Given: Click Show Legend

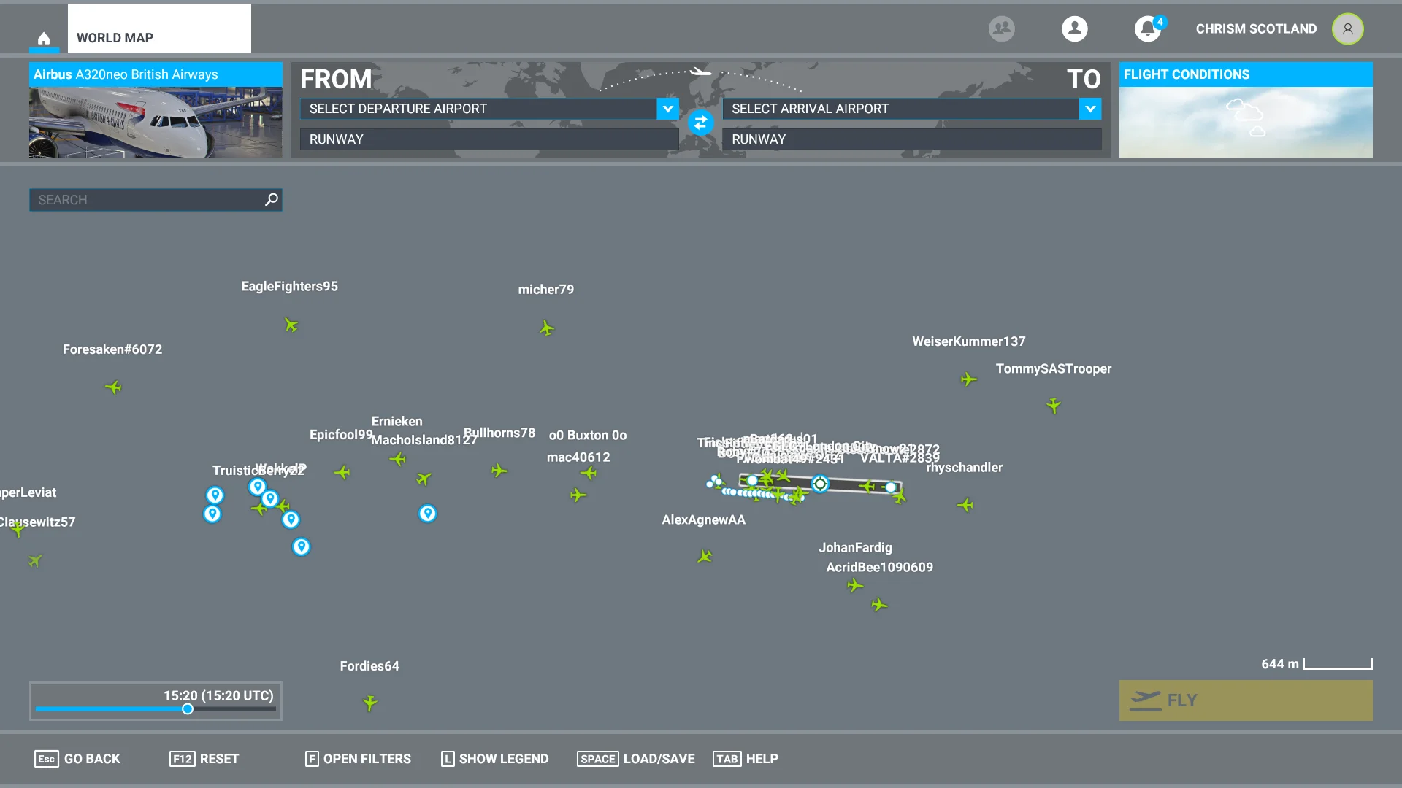Looking at the screenshot, I should coord(495,759).
